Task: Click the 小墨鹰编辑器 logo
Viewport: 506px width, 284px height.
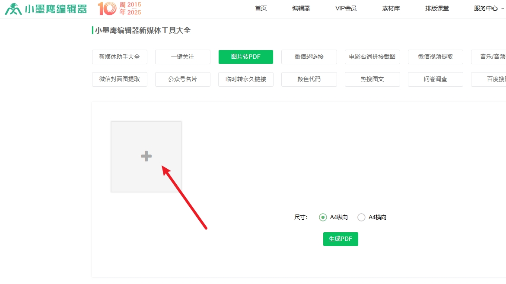Action: [x=46, y=9]
